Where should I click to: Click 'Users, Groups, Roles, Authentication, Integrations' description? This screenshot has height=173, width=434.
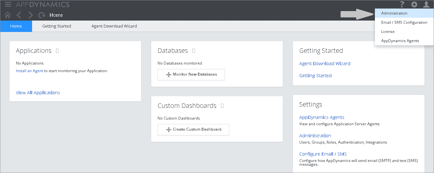[343, 142]
